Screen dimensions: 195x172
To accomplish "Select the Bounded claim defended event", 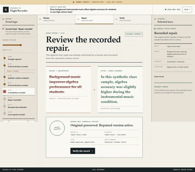I will coord(18,106).
